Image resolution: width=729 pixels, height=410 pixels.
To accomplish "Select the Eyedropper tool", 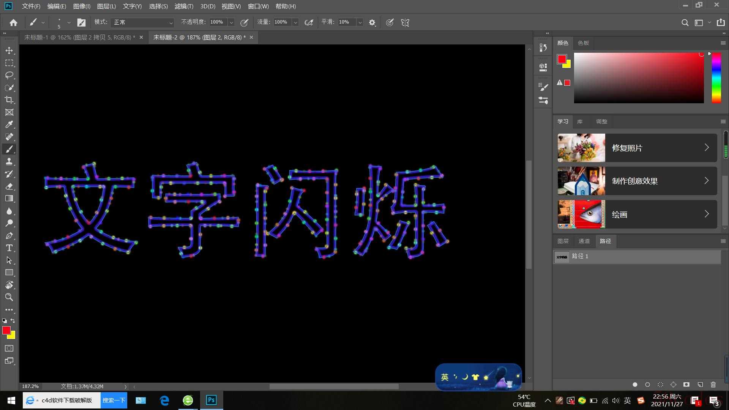I will 9,125.
